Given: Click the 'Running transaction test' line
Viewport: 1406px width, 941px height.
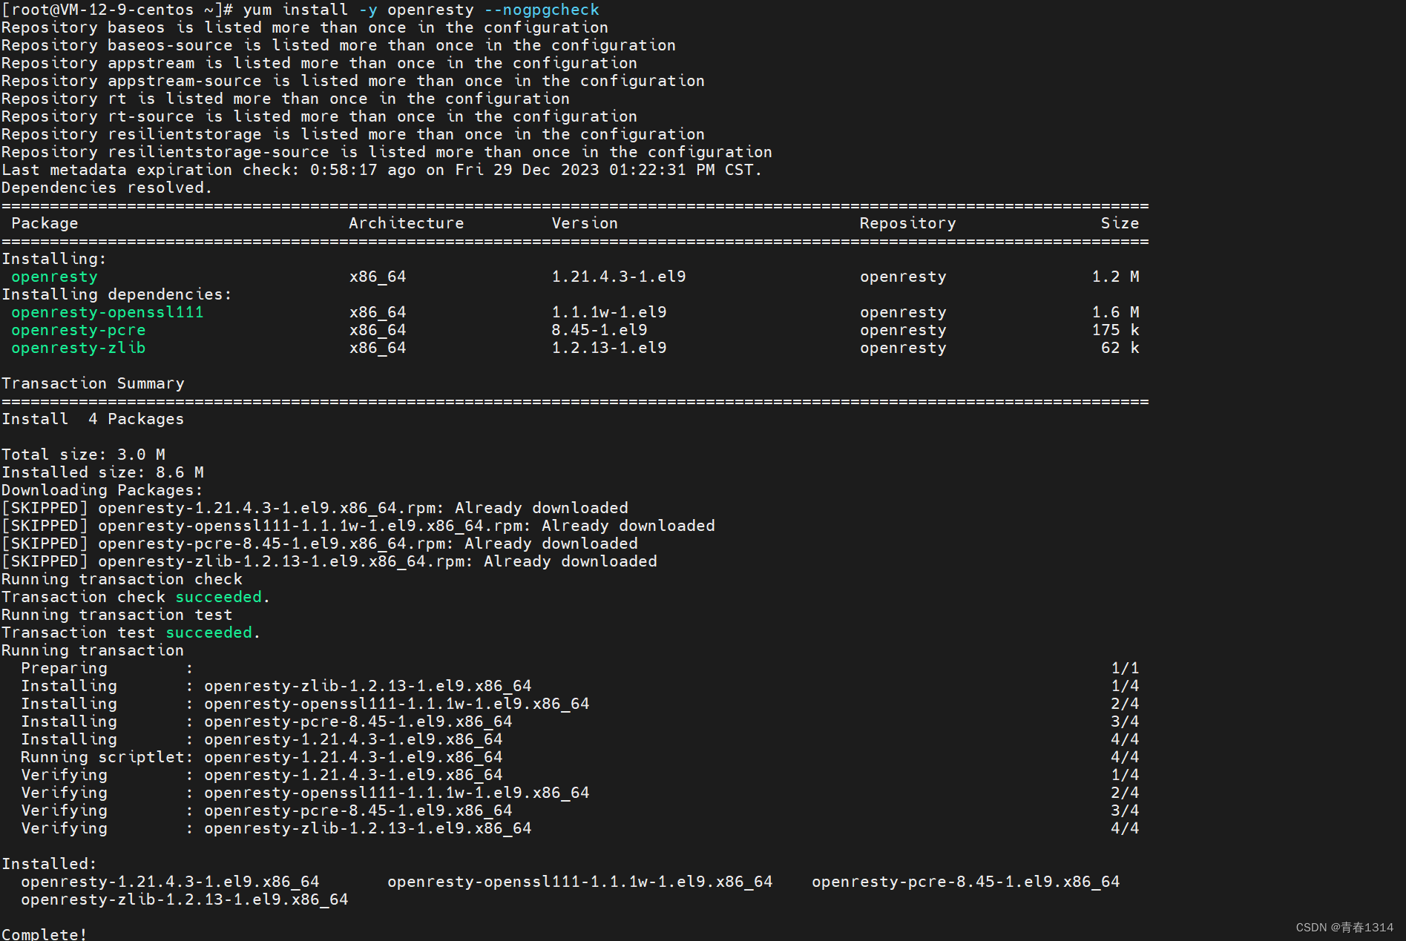Looking at the screenshot, I should (x=117, y=615).
